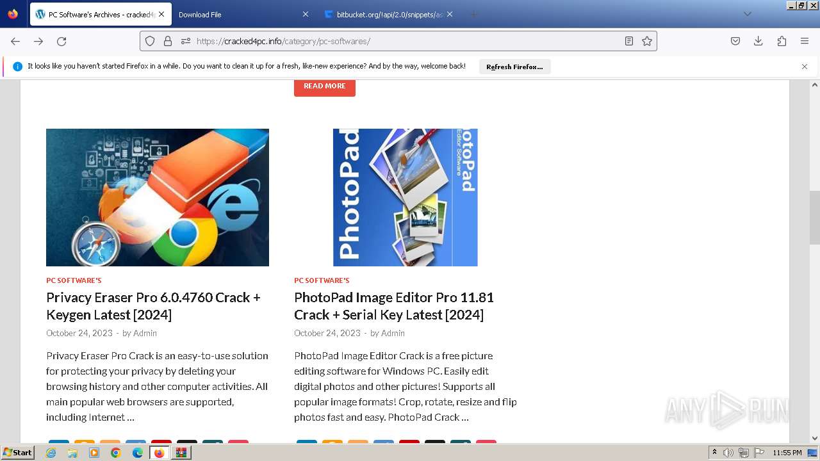
Task: Open PC SOFTWARE'S category above Privacy Eraser
Action: pos(74,280)
